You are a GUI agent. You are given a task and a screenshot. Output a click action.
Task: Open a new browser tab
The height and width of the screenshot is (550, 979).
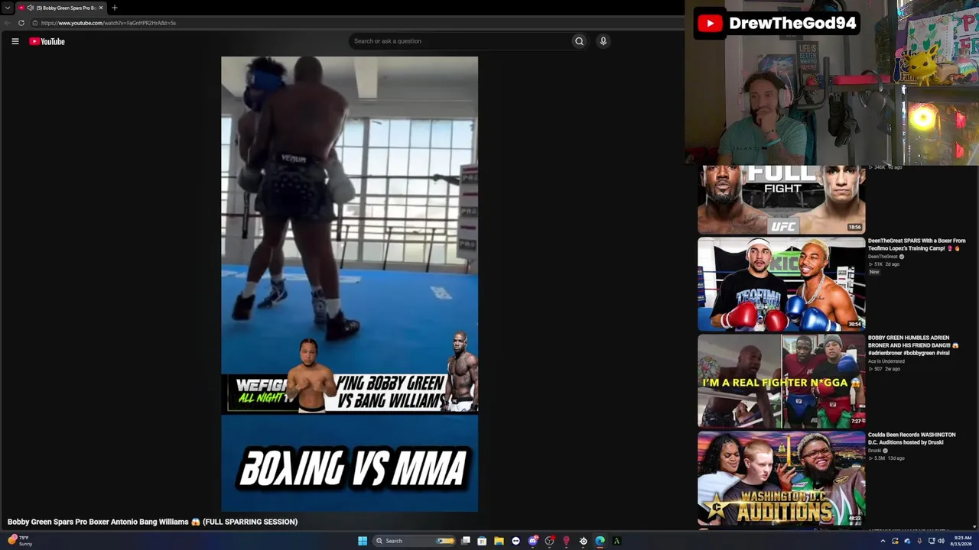point(115,8)
